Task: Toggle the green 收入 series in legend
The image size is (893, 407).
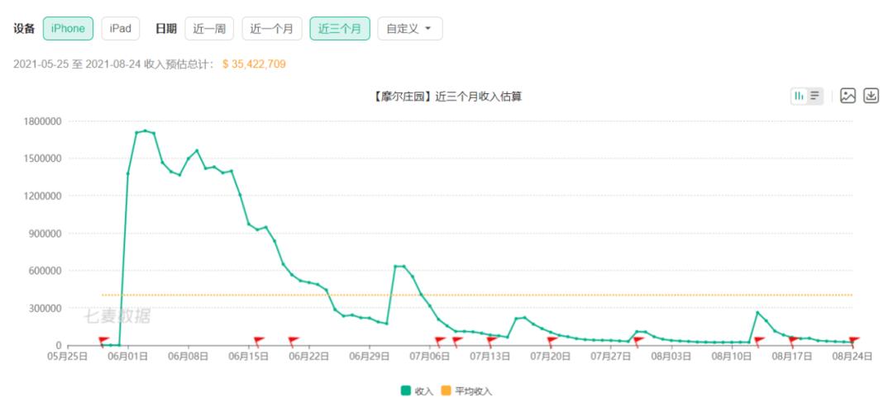Action: pos(406,390)
